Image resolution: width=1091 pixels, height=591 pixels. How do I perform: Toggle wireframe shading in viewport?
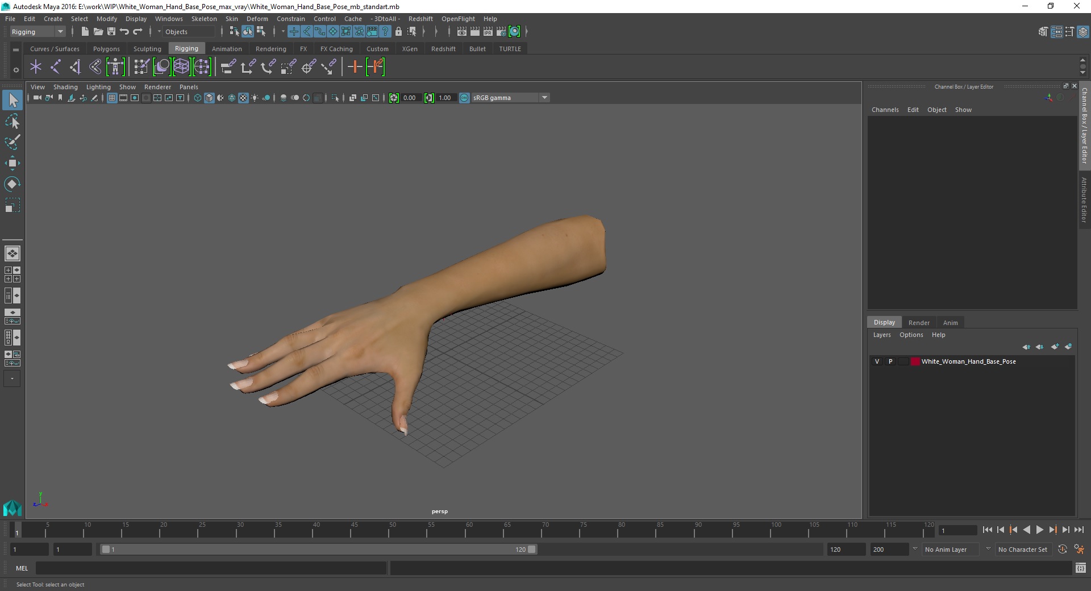[198, 98]
